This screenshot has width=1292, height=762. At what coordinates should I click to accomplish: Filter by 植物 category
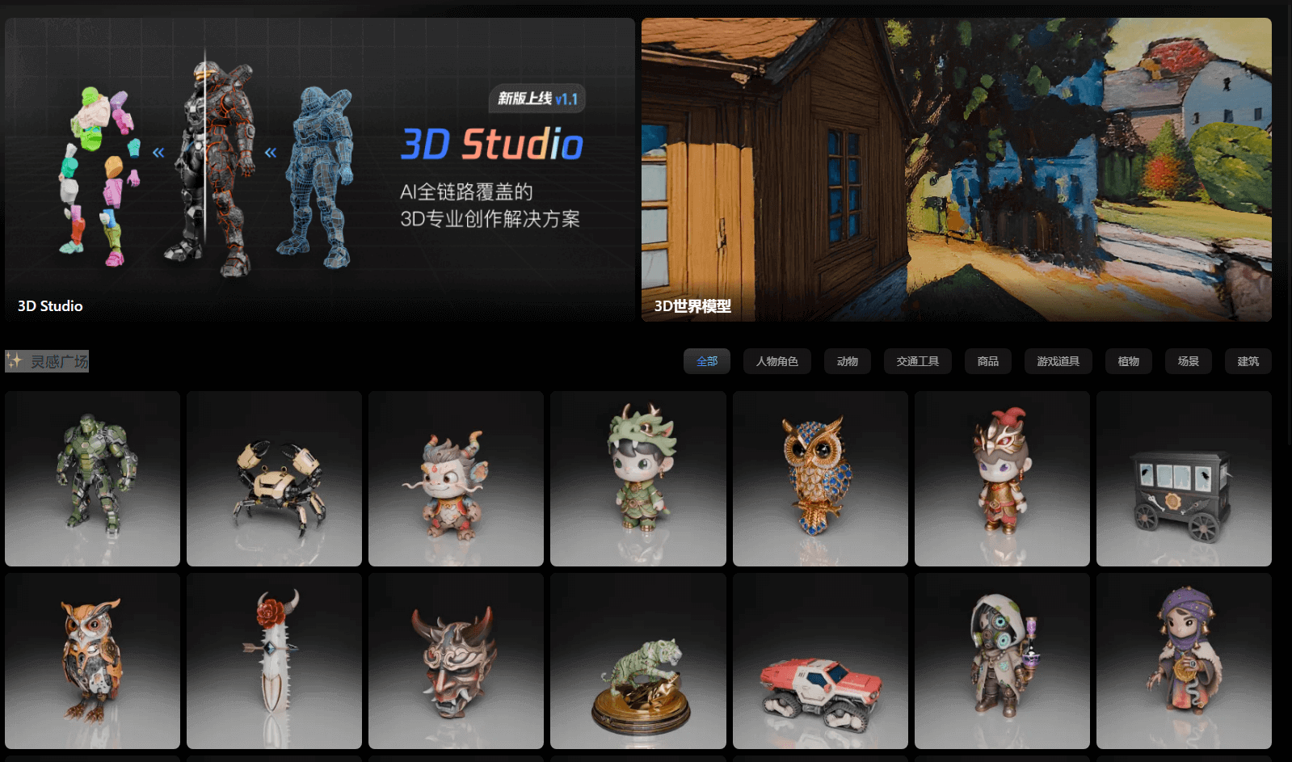click(1129, 361)
